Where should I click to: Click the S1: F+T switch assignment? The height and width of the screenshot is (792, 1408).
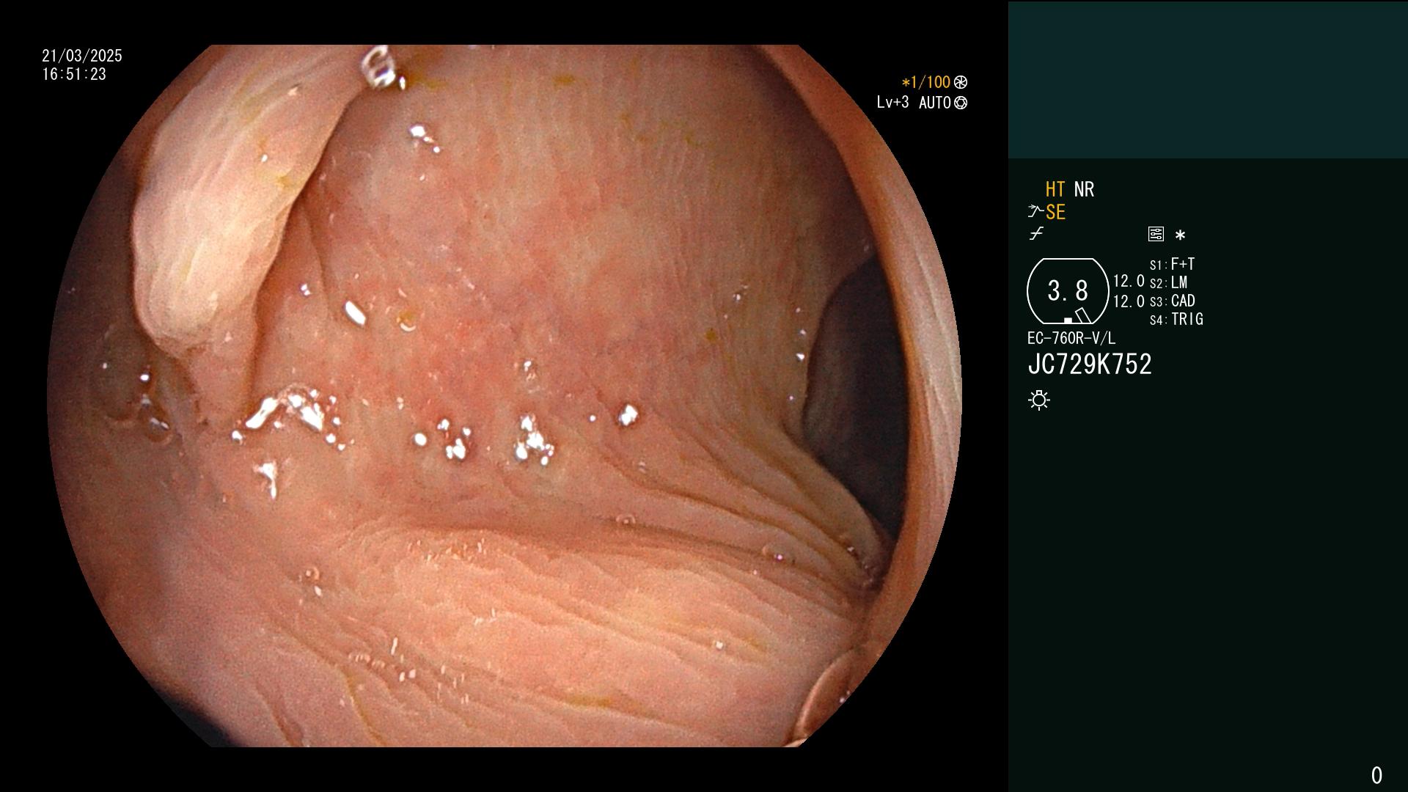[x=1172, y=264]
